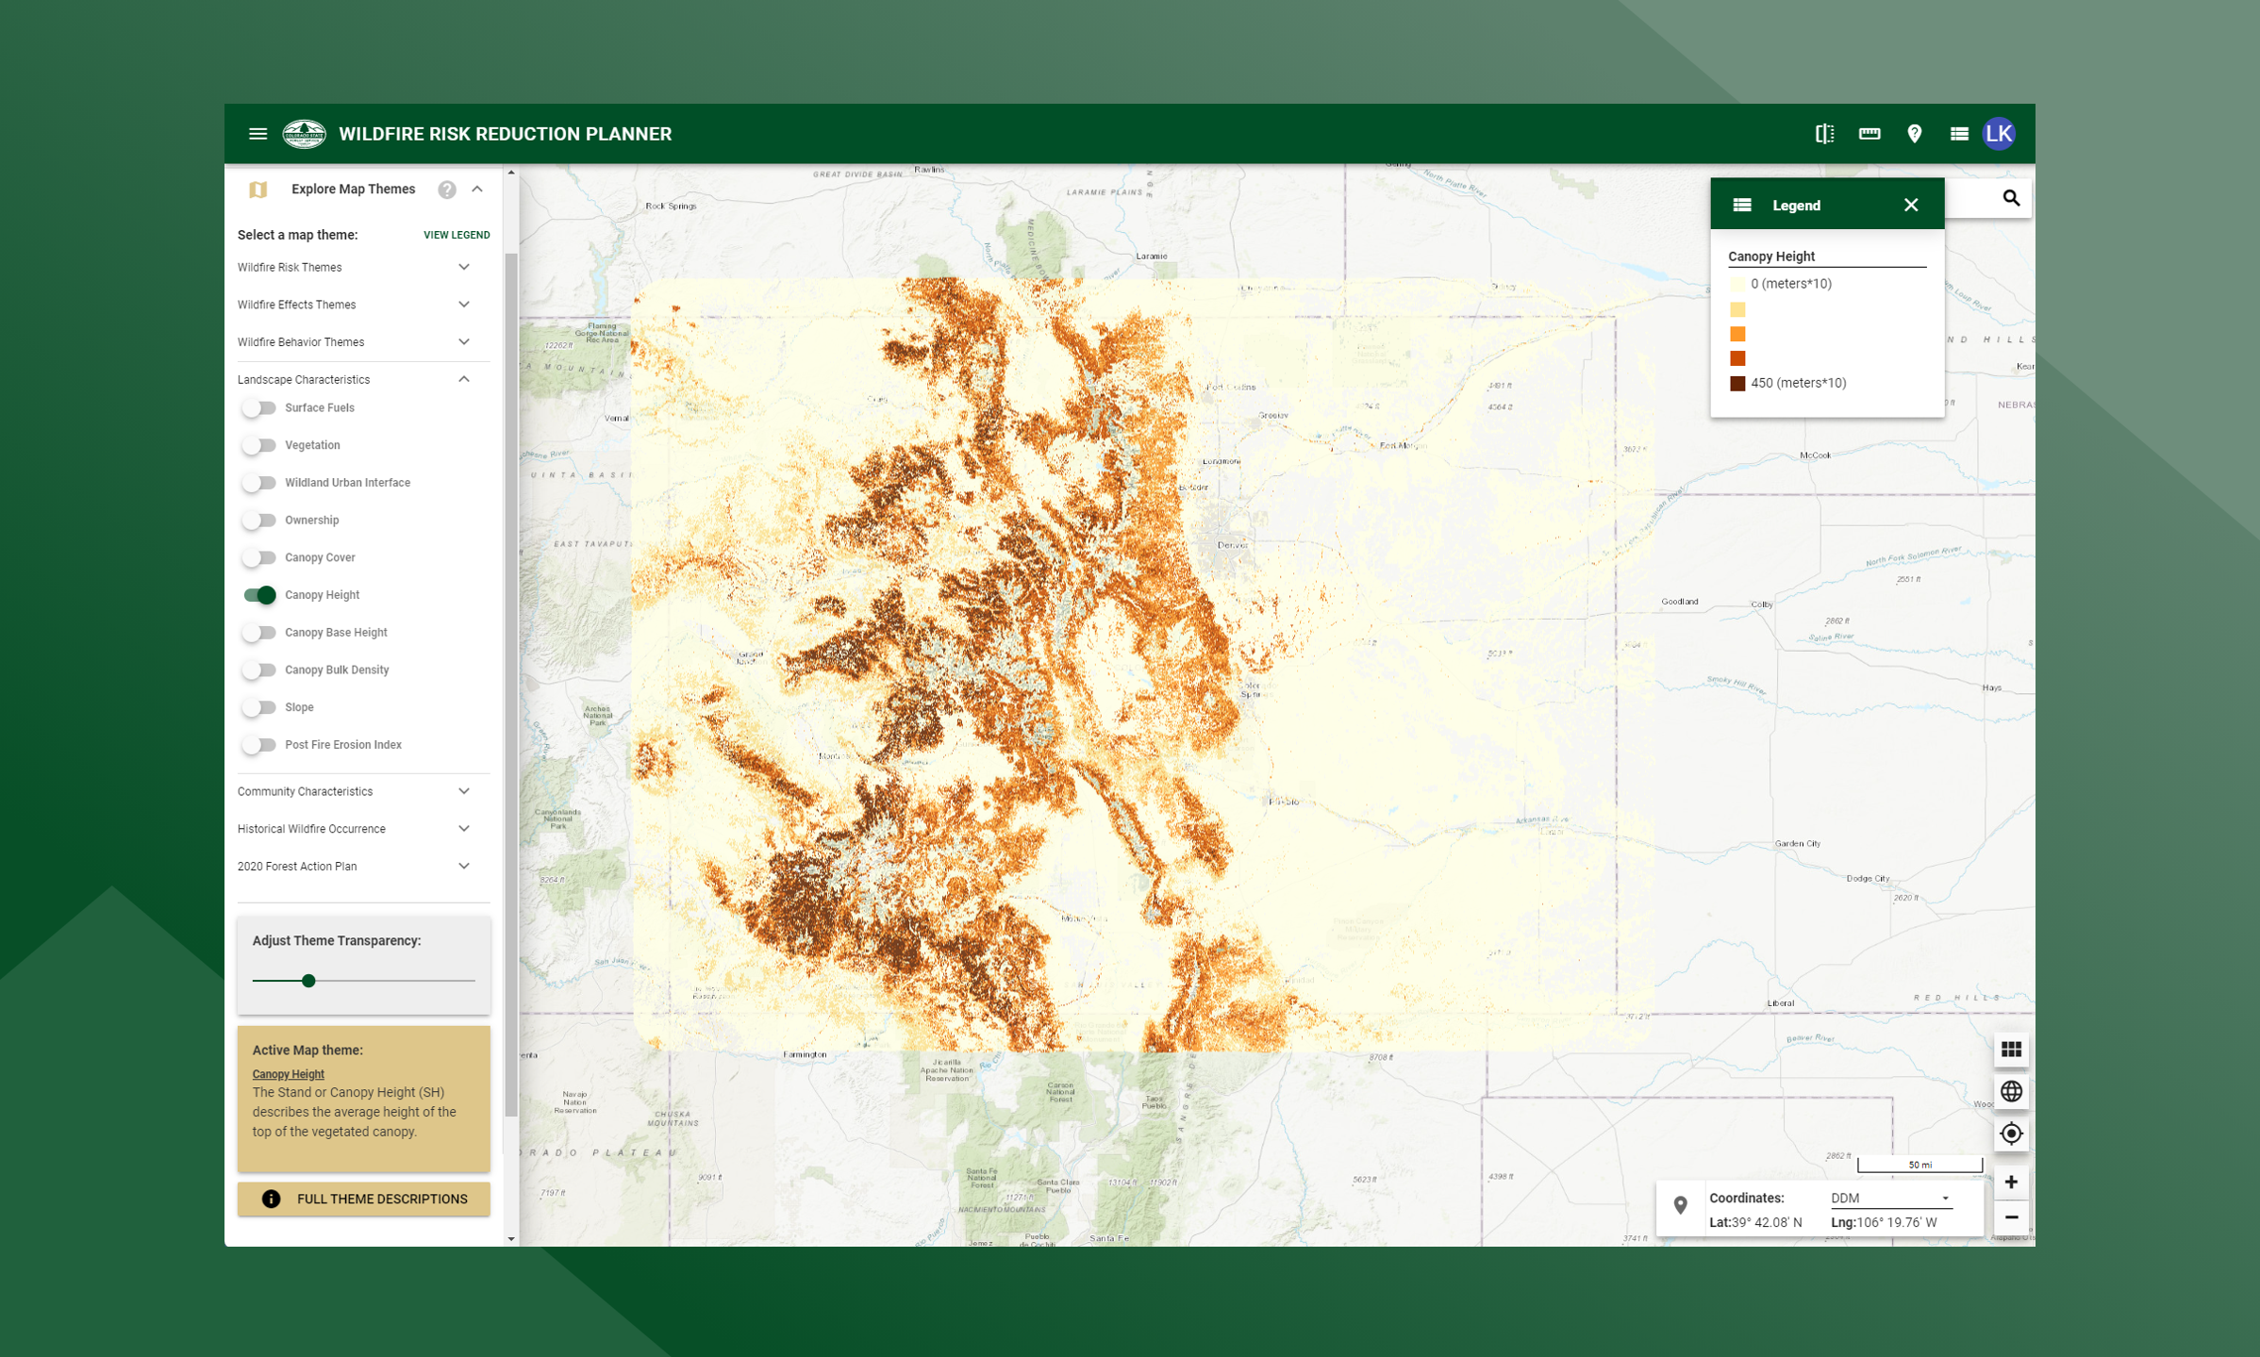Locate my position with target icon
This screenshot has height=1357, width=2260.
(x=2011, y=1133)
